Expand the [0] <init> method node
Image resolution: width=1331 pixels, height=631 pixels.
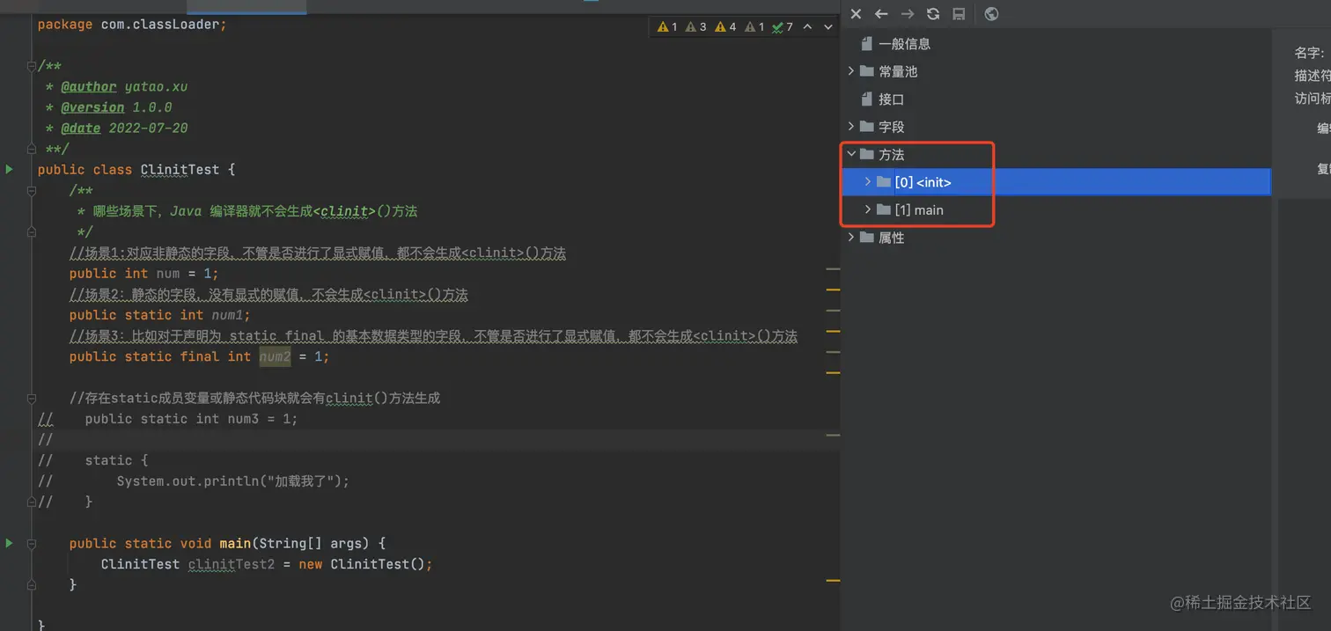868,182
